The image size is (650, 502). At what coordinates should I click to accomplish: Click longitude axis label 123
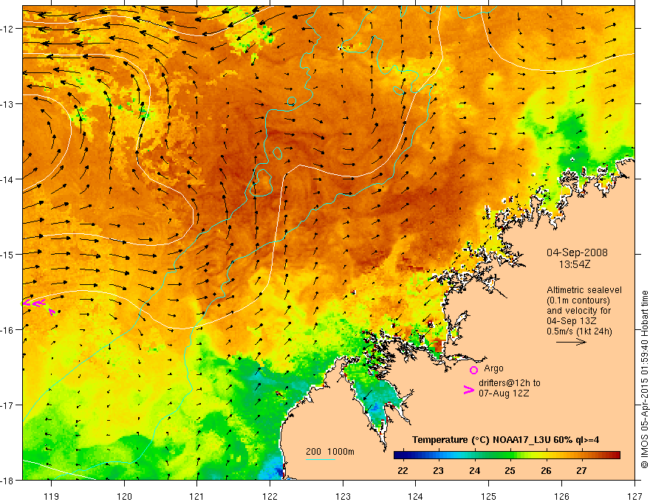click(343, 496)
